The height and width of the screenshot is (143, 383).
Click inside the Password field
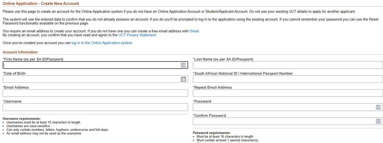[283, 107]
